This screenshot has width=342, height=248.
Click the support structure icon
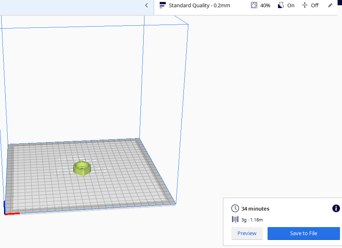[281, 5]
